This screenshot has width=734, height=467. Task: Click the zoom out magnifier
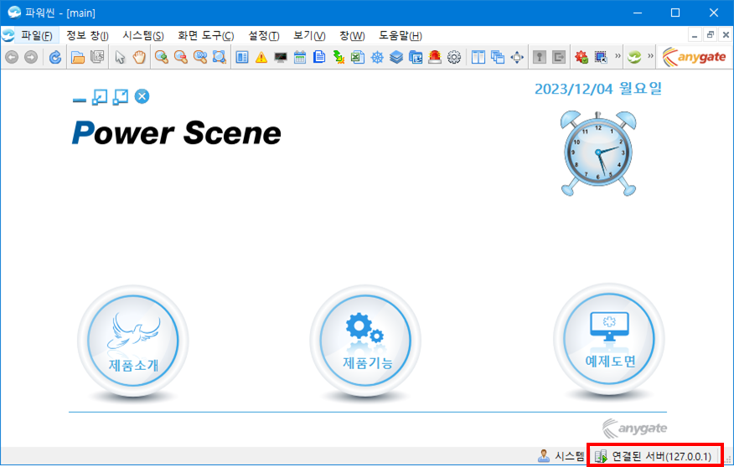[x=181, y=57]
